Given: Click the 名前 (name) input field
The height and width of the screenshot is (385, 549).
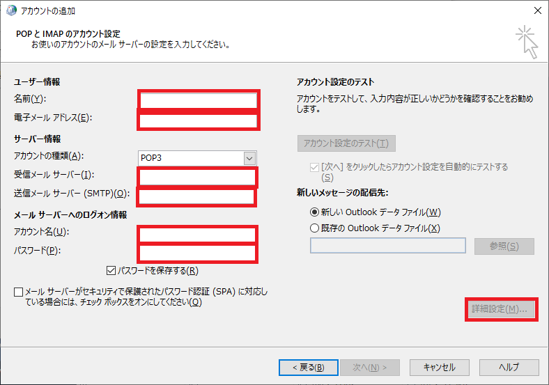Looking at the screenshot, I should point(199,101).
